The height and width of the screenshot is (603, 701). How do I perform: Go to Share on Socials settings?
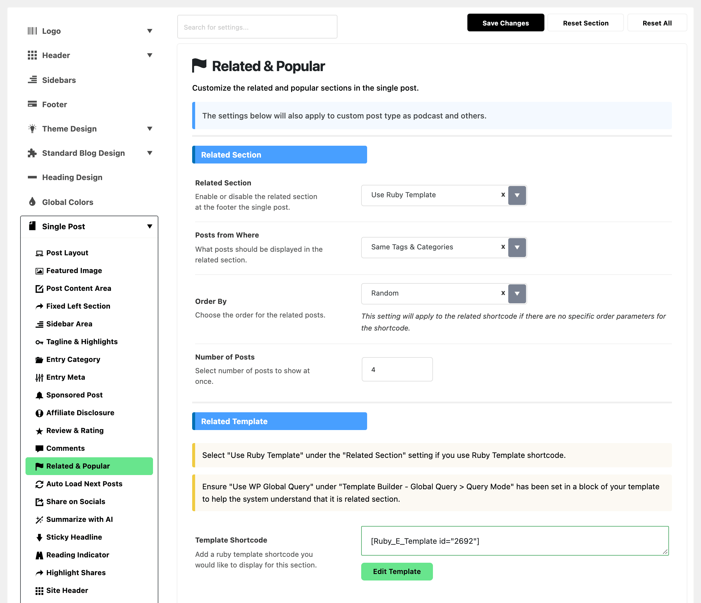[75, 501]
